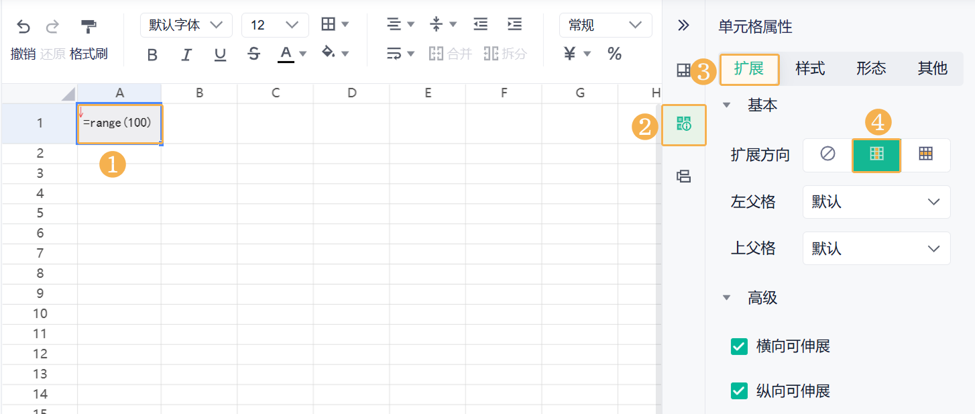Select cell A1 containing the range formula
975x414 pixels.
click(119, 123)
